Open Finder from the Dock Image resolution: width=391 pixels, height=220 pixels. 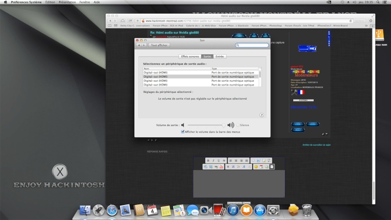pos(85,210)
